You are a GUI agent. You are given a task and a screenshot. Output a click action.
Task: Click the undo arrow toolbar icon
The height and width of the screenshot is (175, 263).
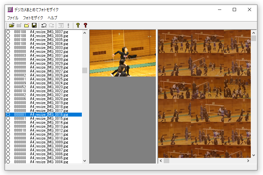(44, 26)
